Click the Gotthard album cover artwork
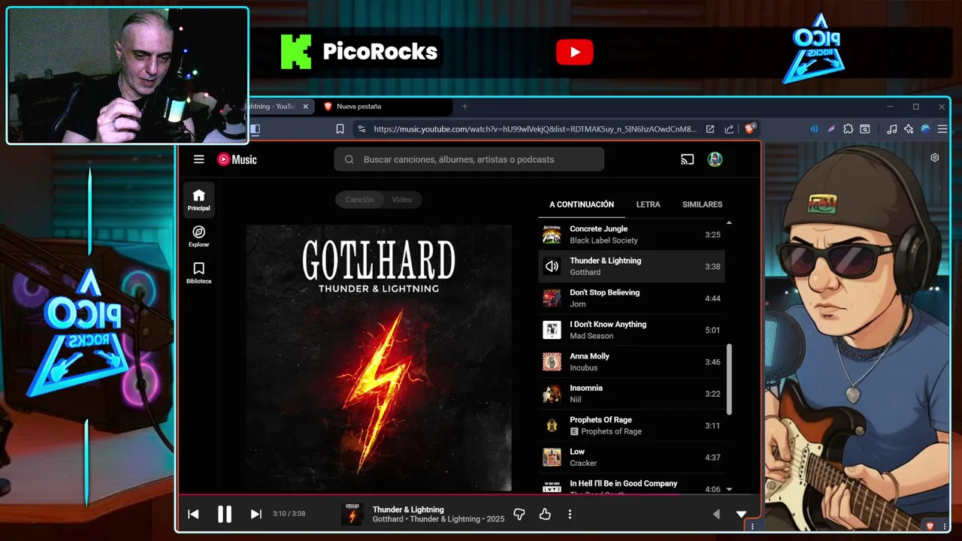The height and width of the screenshot is (541, 962). 379,358
